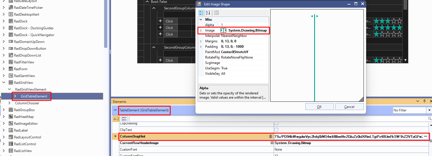Select the A-Z sort button in Elements panel

tap(116, 119)
